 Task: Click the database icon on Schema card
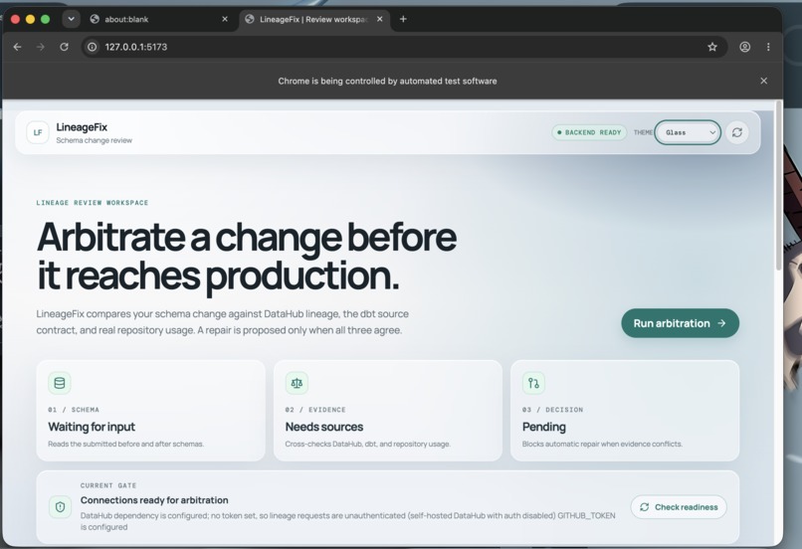pyautogui.click(x=60, y=383)
